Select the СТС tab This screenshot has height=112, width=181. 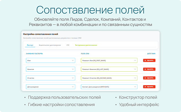tap(68, 45)
